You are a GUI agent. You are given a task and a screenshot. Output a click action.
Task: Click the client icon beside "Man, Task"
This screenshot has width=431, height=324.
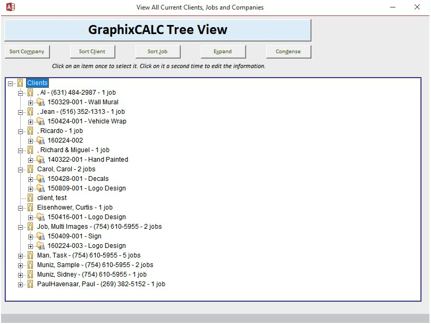coord(29,255)
